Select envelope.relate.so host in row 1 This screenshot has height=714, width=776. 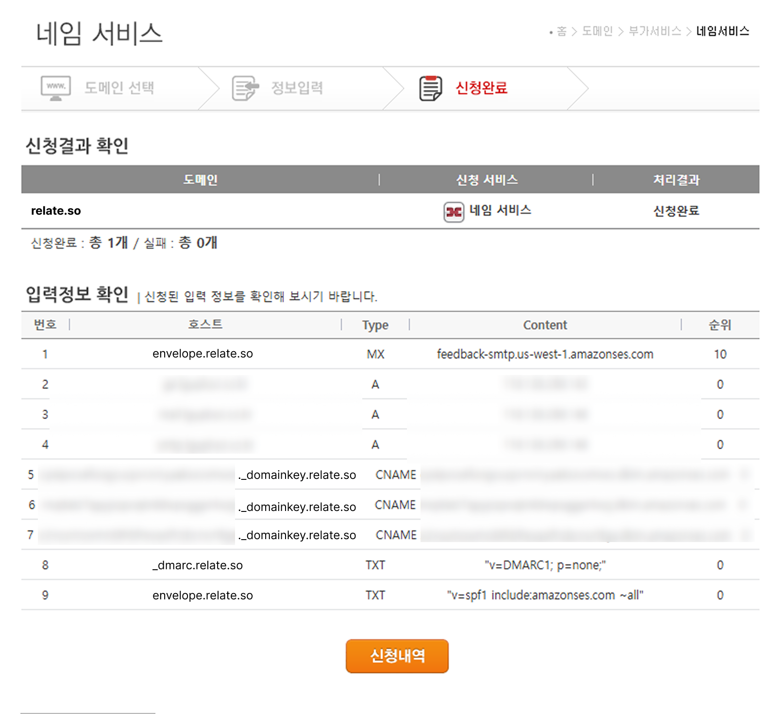point(202,354)
